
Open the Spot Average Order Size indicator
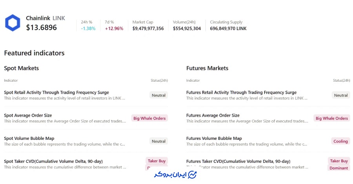coord(28,116)
